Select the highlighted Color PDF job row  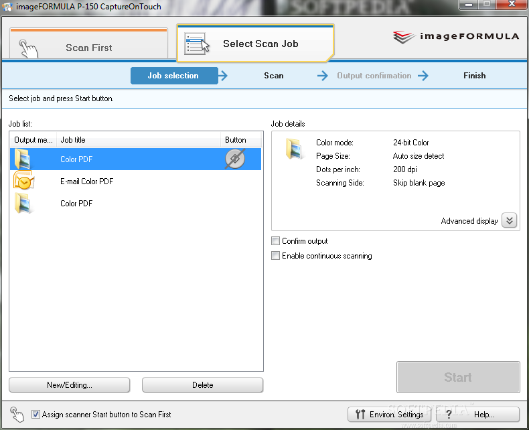coord(136,159)
